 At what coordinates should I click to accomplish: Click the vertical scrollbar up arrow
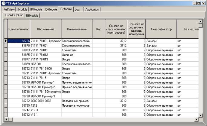point(200,22)
